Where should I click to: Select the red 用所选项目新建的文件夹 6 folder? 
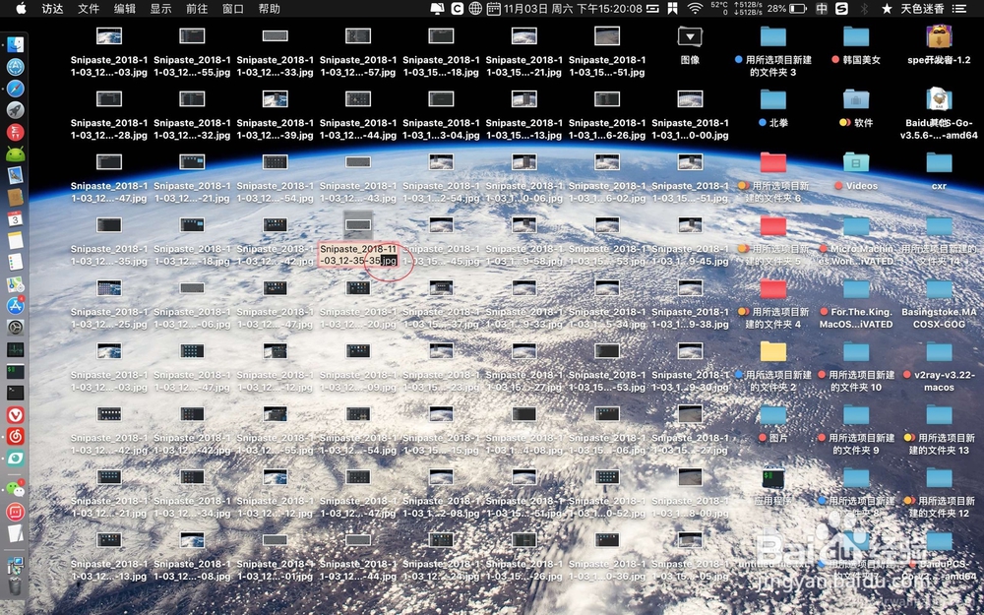(773, 162)
